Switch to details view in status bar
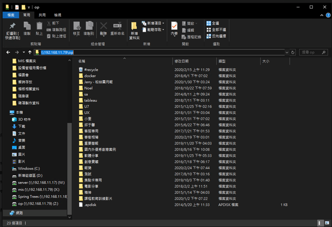Screen dimensions: 332x227 pos(320,223)
